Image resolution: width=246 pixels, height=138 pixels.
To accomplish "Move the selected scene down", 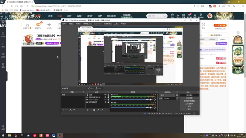I will point(74,110).
